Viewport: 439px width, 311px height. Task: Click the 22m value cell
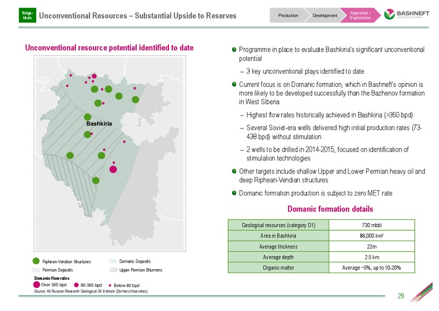pos(372,247)
